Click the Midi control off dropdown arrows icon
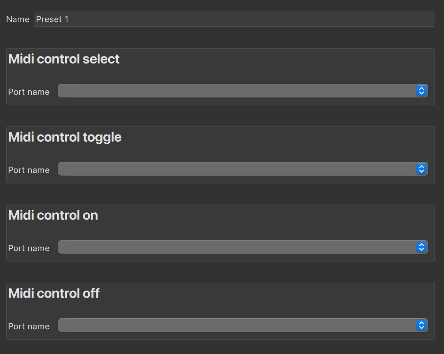444x354 pixels. 422,325
